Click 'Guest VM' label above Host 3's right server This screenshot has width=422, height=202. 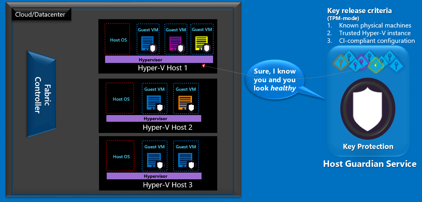click(x=186, y=147)
